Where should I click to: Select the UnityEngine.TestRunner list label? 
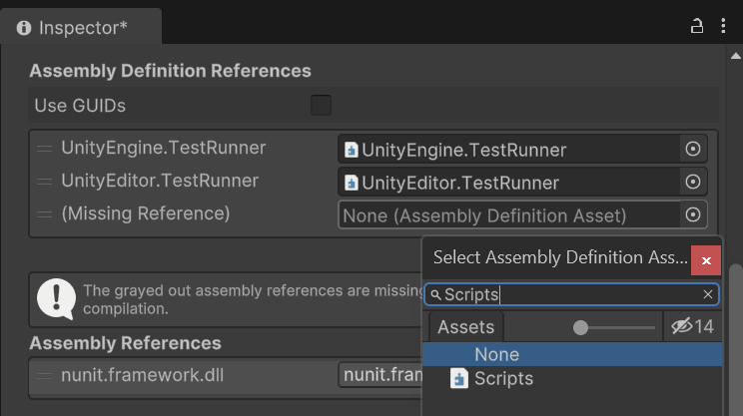click(163, 148)
